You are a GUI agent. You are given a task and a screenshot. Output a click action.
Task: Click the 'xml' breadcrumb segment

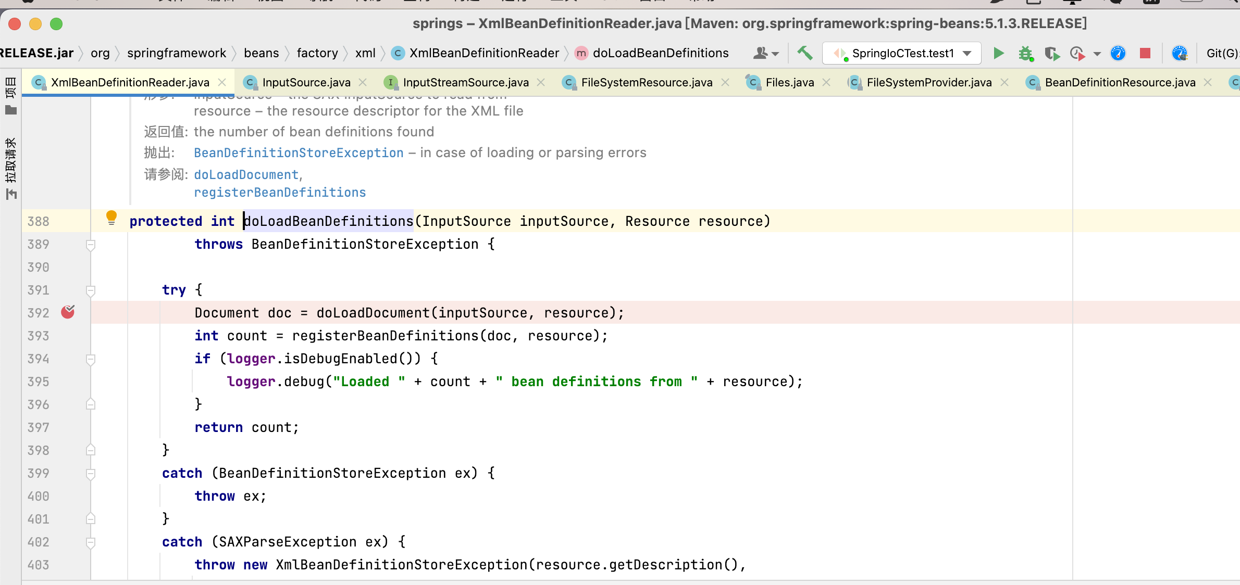(365, 53)
